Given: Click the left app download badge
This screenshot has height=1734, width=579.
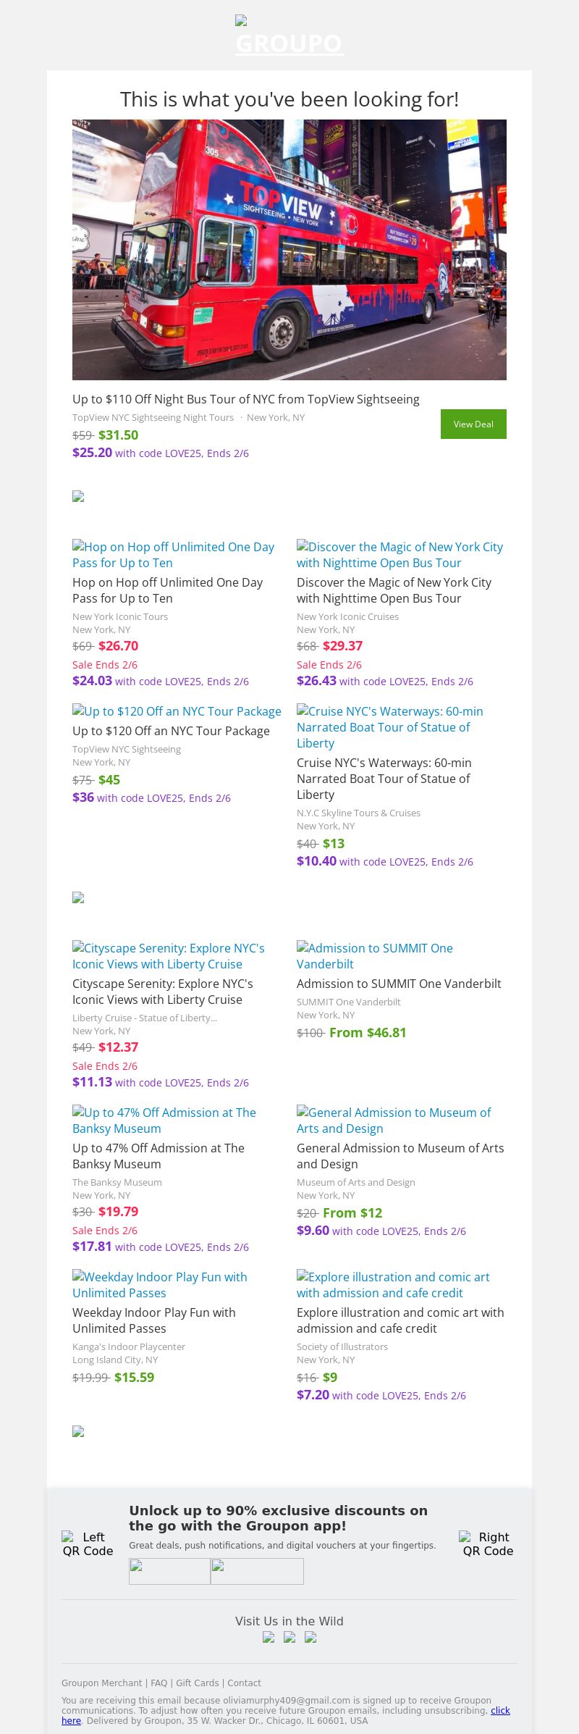Looking at the screenshot, I should coord(169,1571).
